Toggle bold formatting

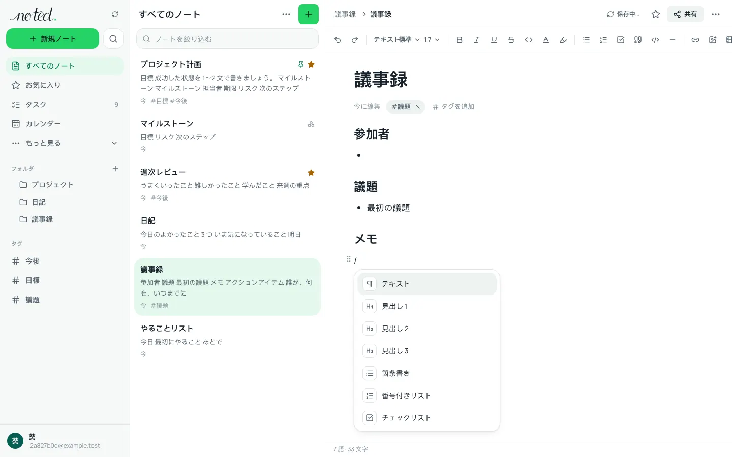tap(460, 40)
